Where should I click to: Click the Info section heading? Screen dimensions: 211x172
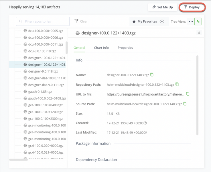[x=79, y=60]
